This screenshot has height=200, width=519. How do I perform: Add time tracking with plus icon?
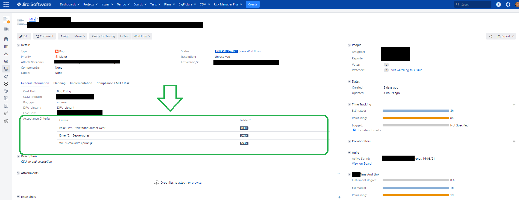(x=514, y=105)
